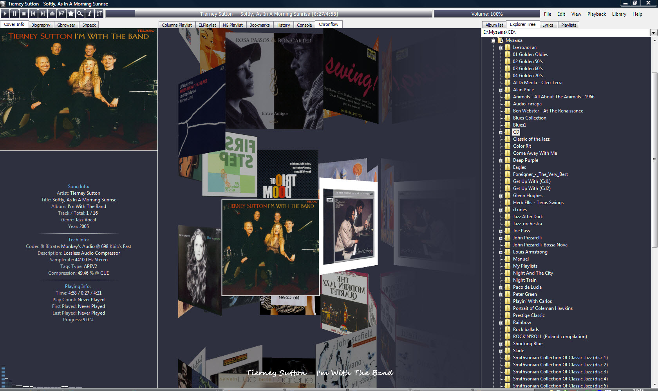
Task: Expand the Alan Price folder
Action: pyautogui.click(x=501, y=90)
